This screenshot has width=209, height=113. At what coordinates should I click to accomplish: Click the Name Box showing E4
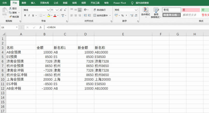[x=9, y=27]
